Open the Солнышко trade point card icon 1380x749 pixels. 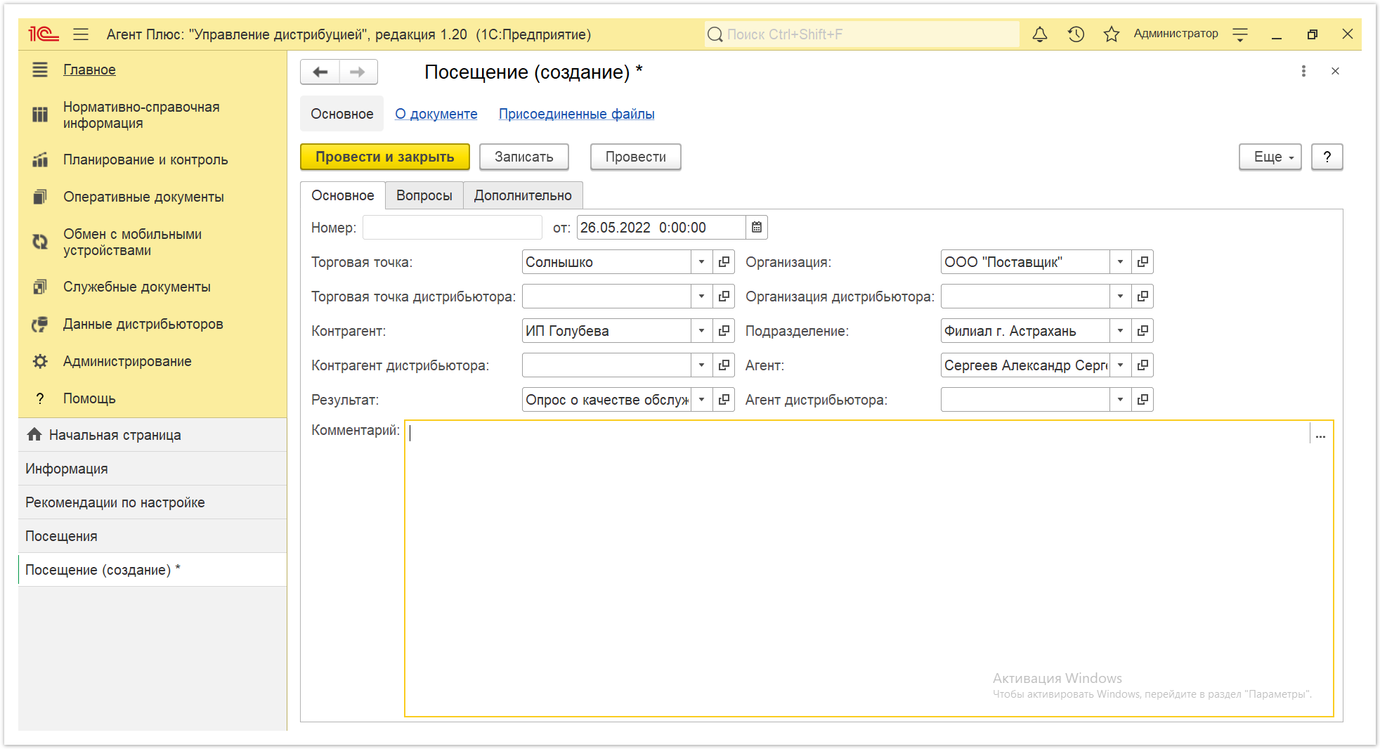(x=724, y=262)
